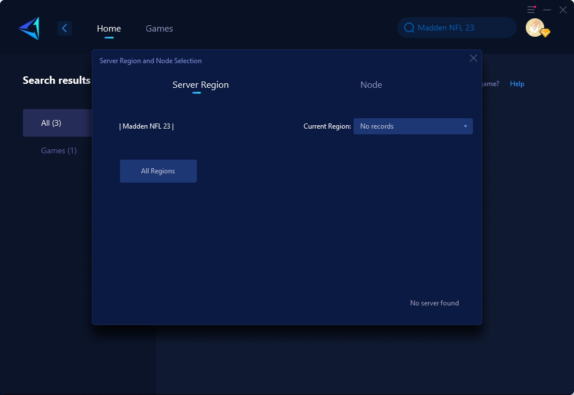The image size is (574, 395).
Task: Select the Server Region tab
Action: pos(200,84)
